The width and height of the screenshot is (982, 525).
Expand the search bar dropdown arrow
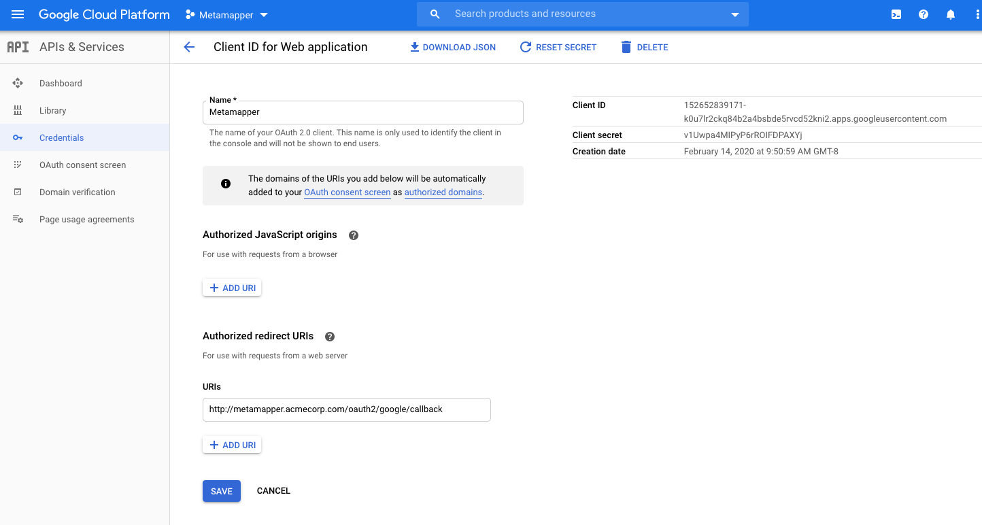point(734,15)
